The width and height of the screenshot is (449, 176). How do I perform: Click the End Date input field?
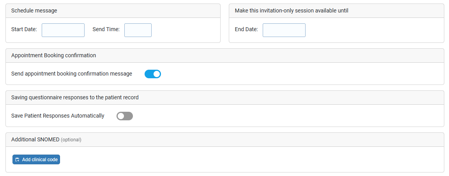(x=284, y=30)
